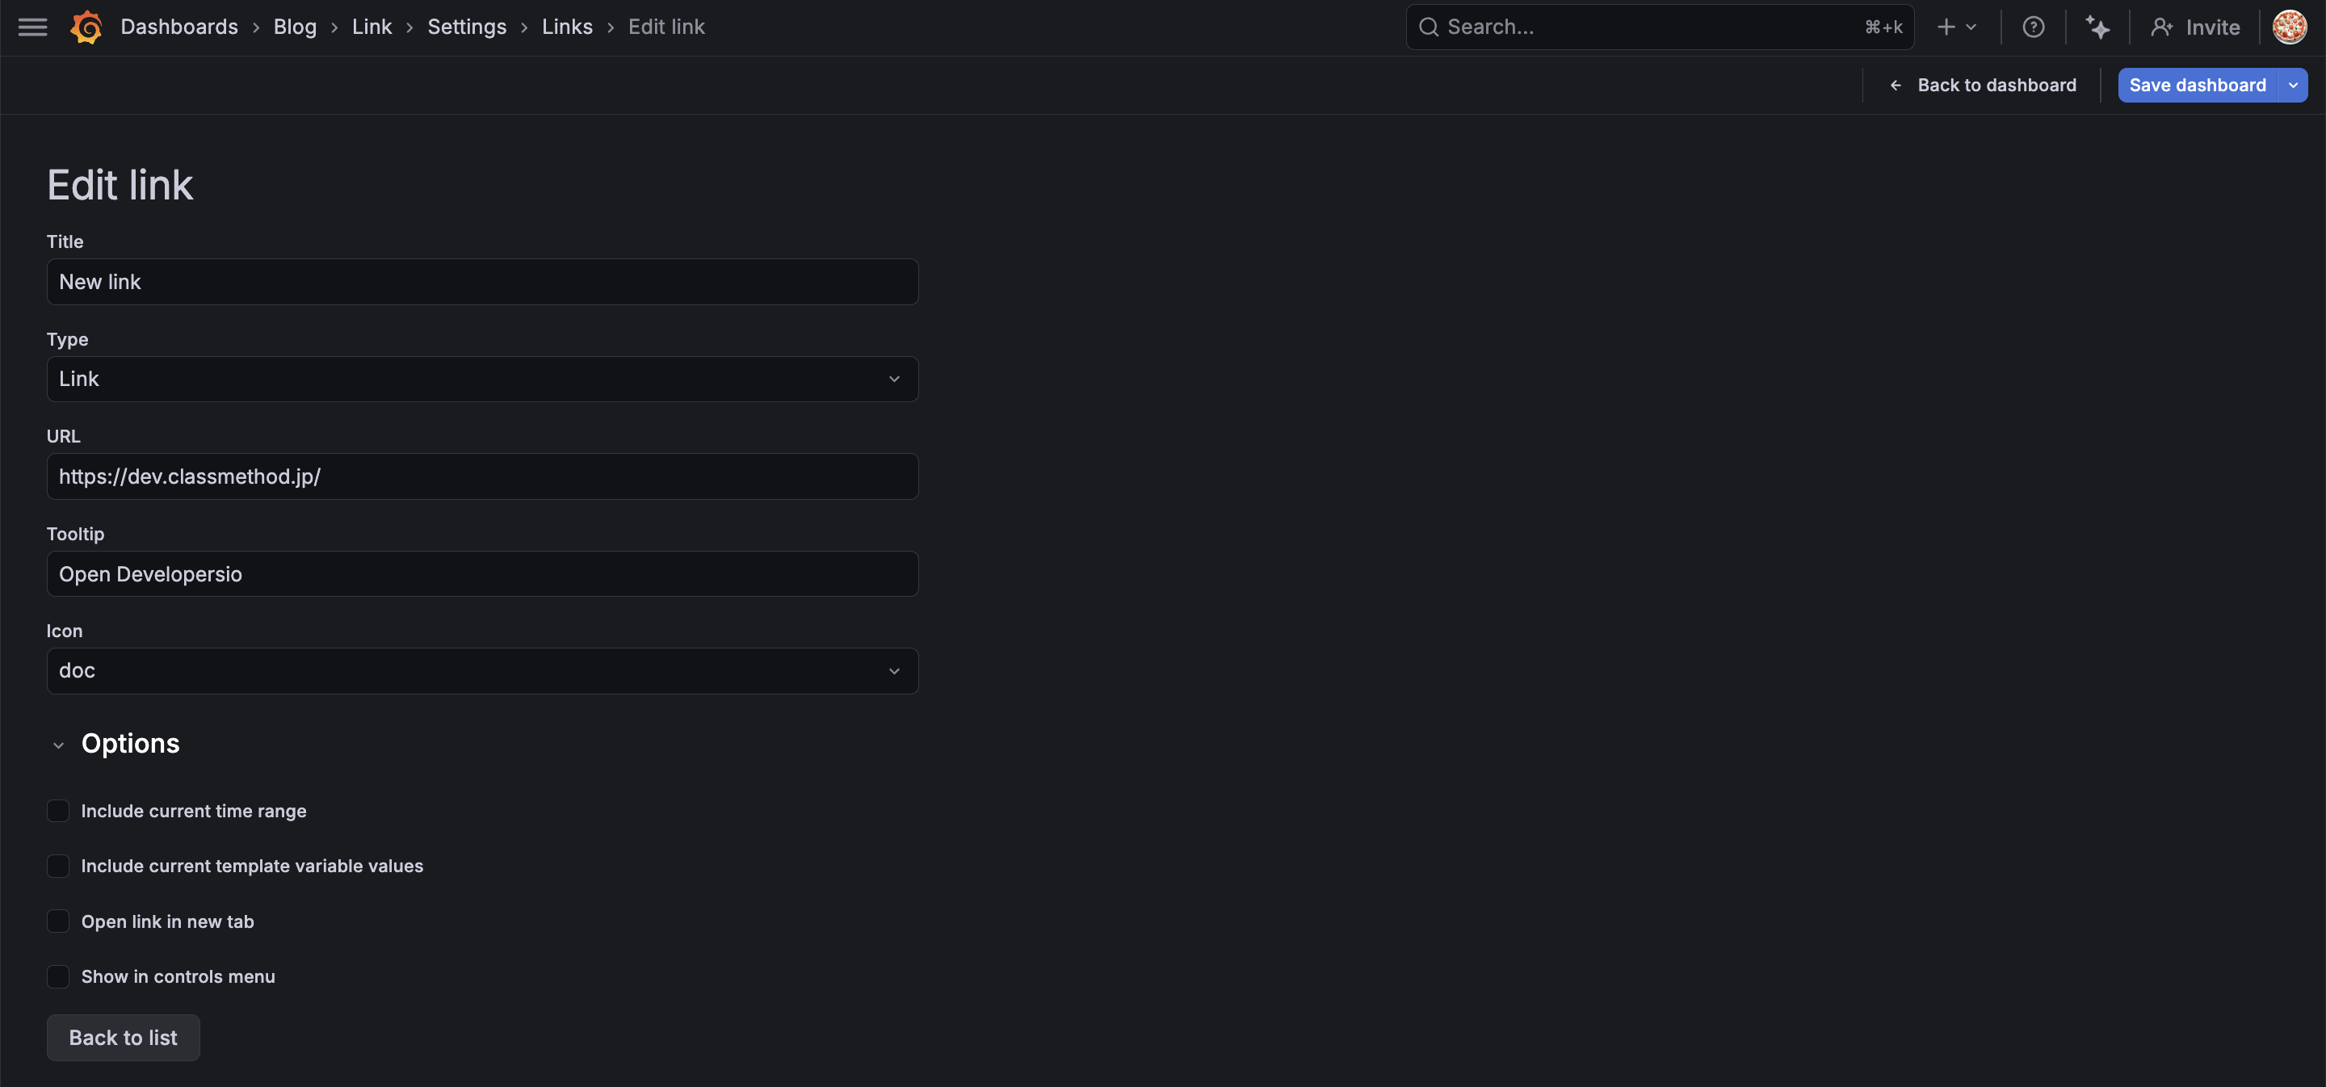The image size is (2326, 1087).
Task: Navigate to Links breadcrumb
Action: tap(566, 27)
